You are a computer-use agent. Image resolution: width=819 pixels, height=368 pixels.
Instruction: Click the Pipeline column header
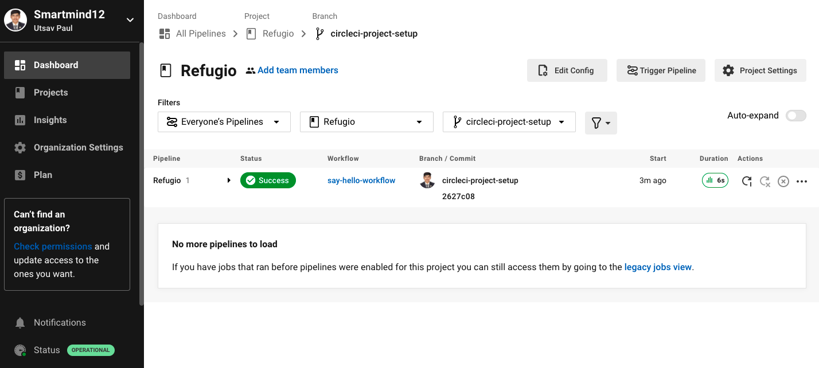(x=167, y=159)
